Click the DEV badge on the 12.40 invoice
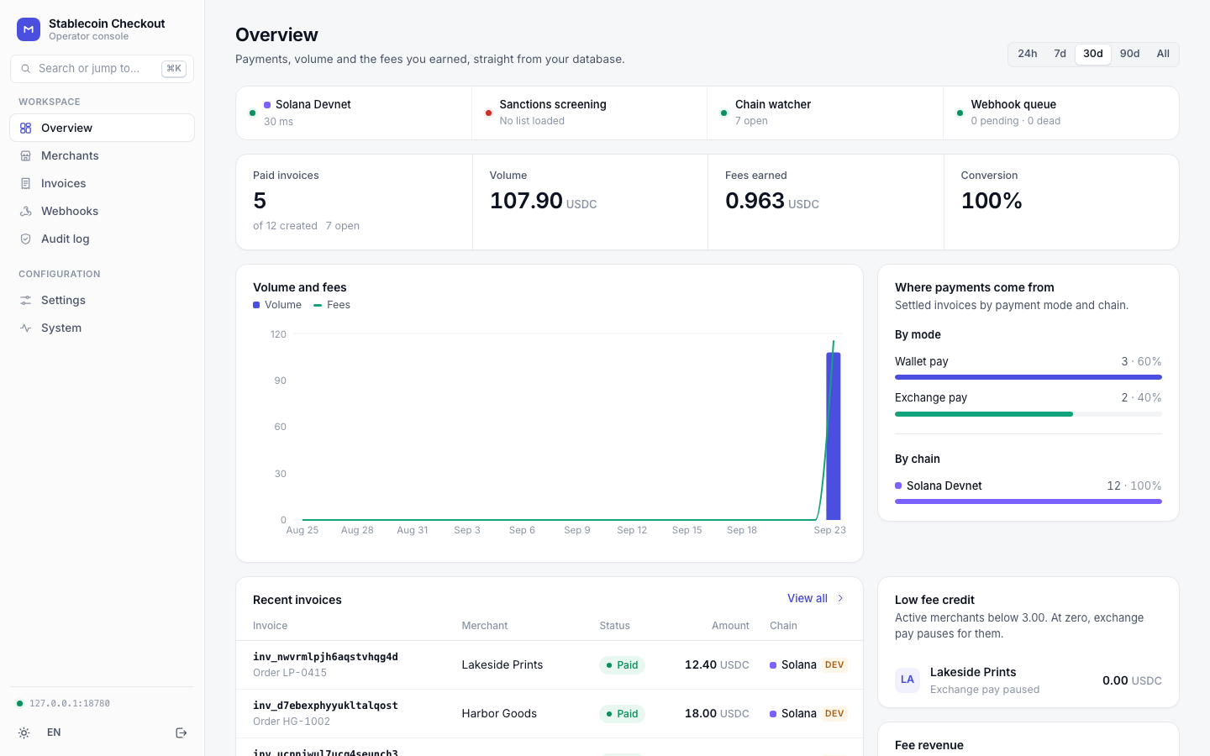1210x756 pixels. point(834,665)
